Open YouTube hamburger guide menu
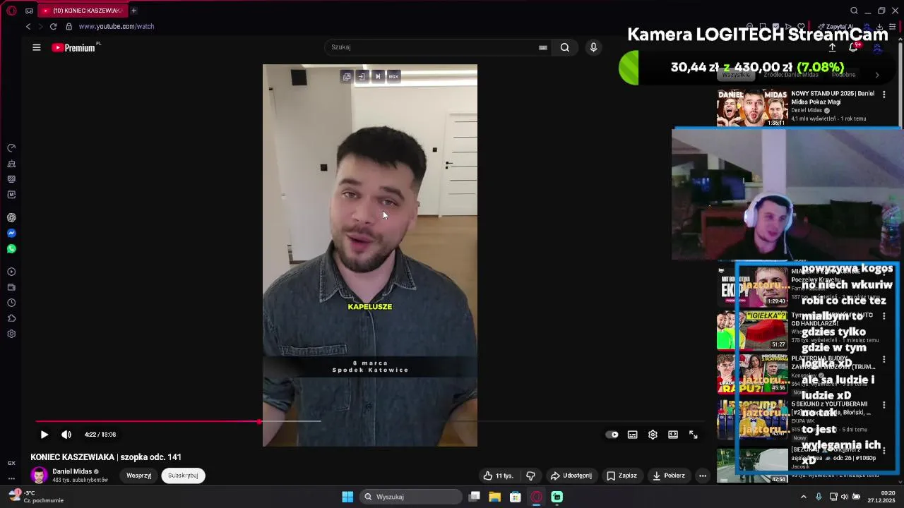The height and width of the screenshot is (508, 904). tap(37, 47)
